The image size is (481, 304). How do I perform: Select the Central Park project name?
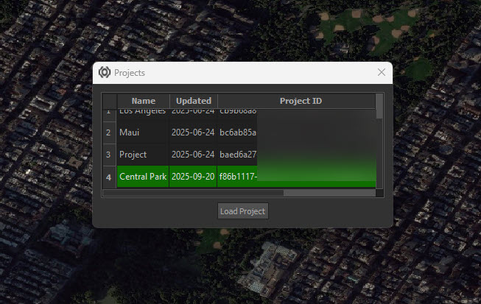coord(143,177)
